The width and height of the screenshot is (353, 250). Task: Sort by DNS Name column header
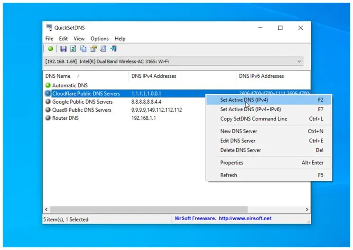click(85, 76)
